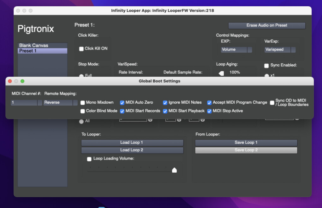Uncheck MIDI Start Records
This screenshot has width=322, height=208.
(122, 111)
